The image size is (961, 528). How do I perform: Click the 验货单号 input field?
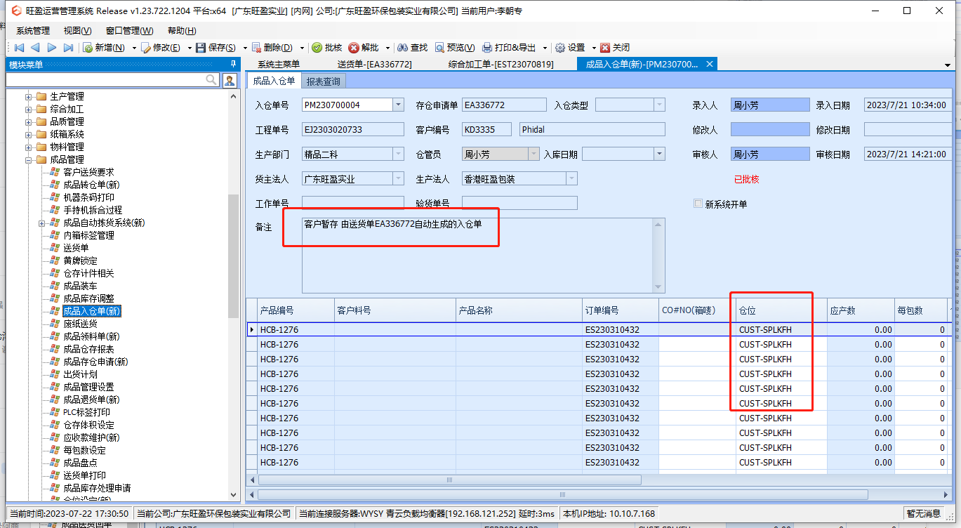coord(519,204)
